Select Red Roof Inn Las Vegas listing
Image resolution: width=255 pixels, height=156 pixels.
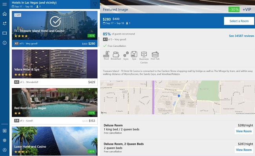tap(55, 106)
